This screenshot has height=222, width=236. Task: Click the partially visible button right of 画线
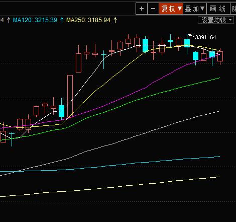pos(233,9)
